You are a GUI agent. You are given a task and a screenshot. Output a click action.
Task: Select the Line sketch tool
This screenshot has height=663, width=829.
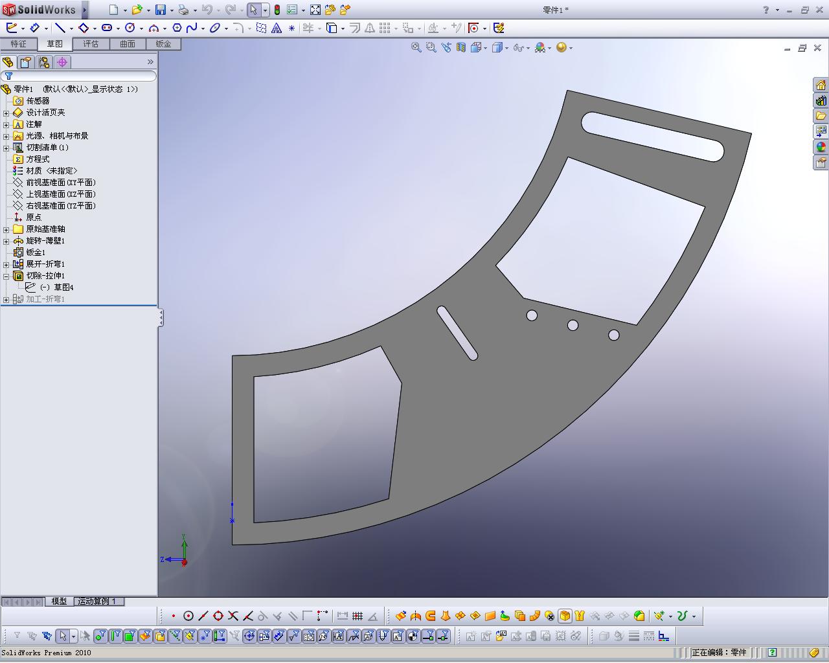[60, 28]
